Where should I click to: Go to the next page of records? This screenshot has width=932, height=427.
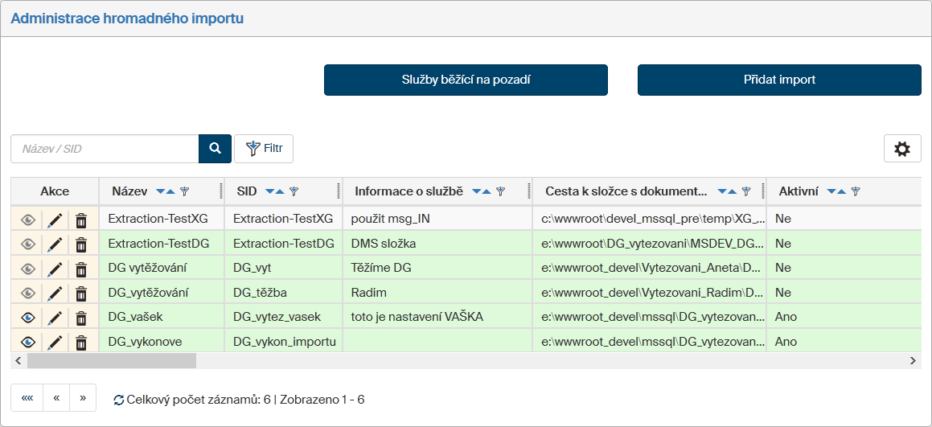coord(83,398)
